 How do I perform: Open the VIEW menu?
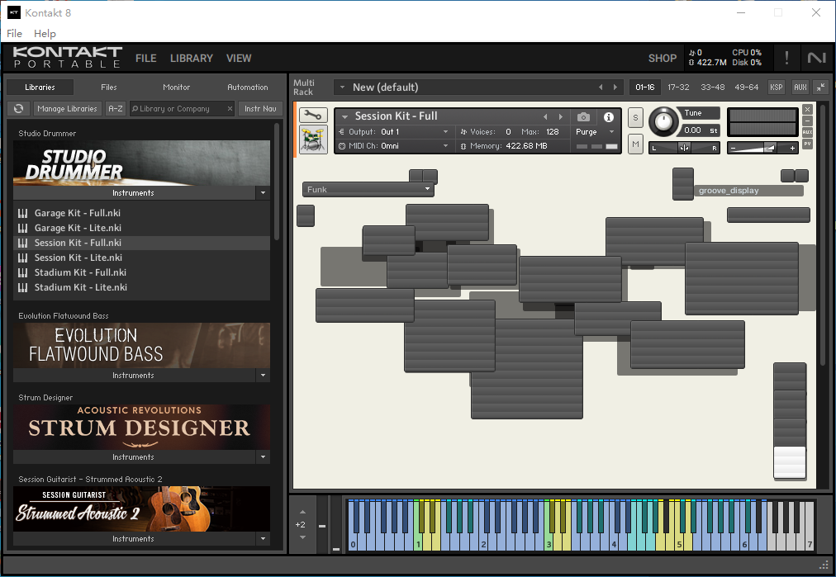(238, 58)
